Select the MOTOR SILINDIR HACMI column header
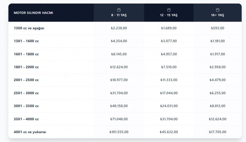This screenshot has height=142, width=246. click(33, 13)
